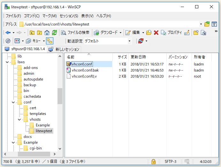221x167 pixels.
Task: Select the autoupdate folder in tree
Action: pos(34,79)
